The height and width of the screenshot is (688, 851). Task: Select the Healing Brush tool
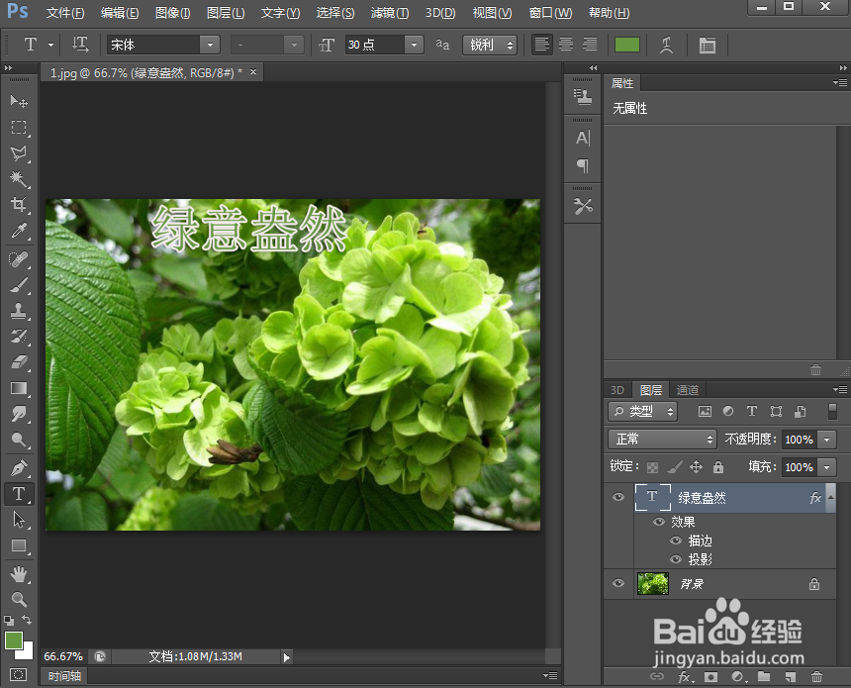(x=19, y=259)
